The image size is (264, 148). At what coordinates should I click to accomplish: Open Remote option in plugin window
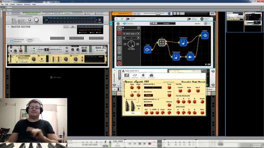pos(143,76)
